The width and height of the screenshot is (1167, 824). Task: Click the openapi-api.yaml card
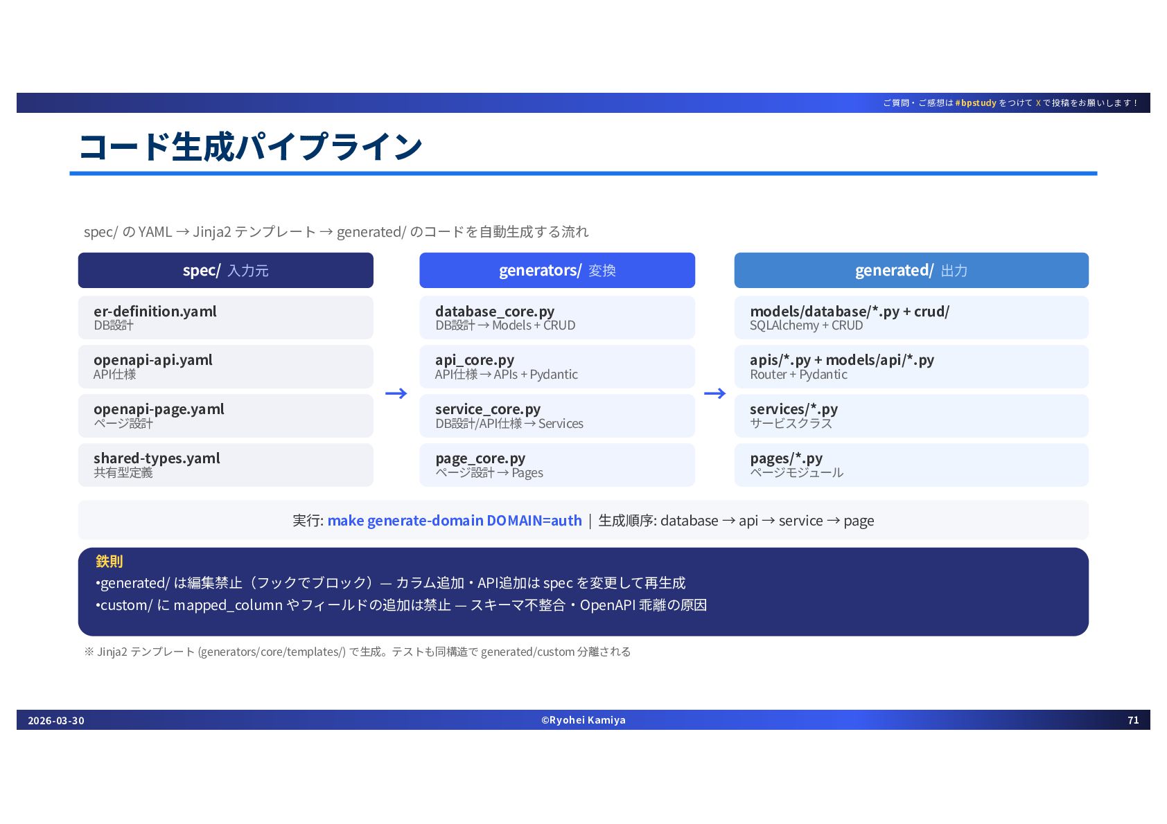[226, 367]
